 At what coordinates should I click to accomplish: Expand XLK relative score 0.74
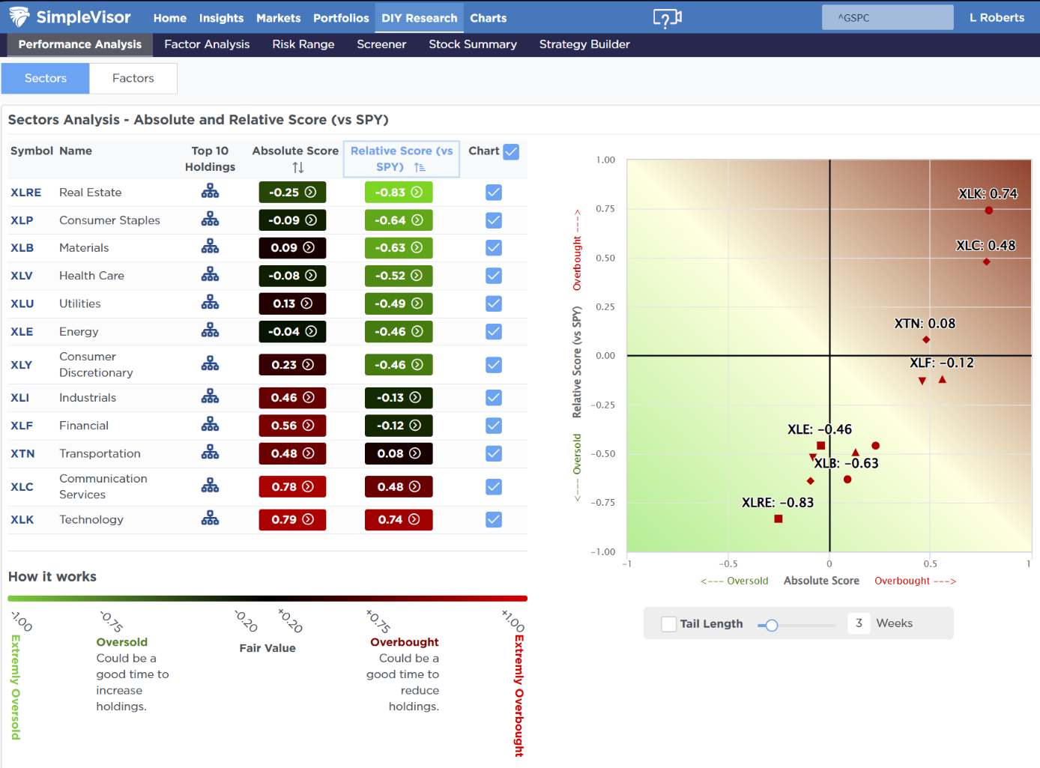399,519
